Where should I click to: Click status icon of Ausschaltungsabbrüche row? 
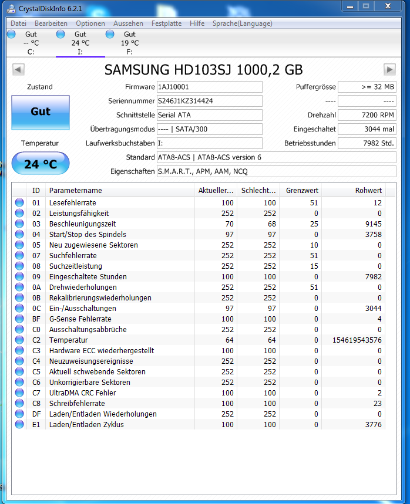click(x=19, y=329)
